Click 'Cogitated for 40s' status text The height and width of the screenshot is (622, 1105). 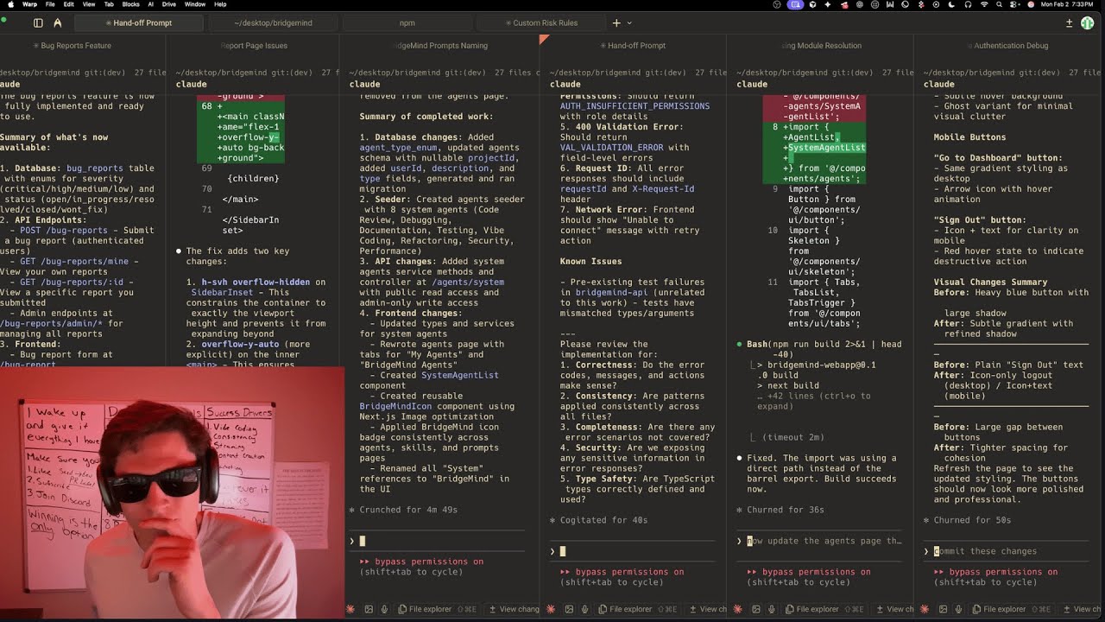tap(598, 520)
